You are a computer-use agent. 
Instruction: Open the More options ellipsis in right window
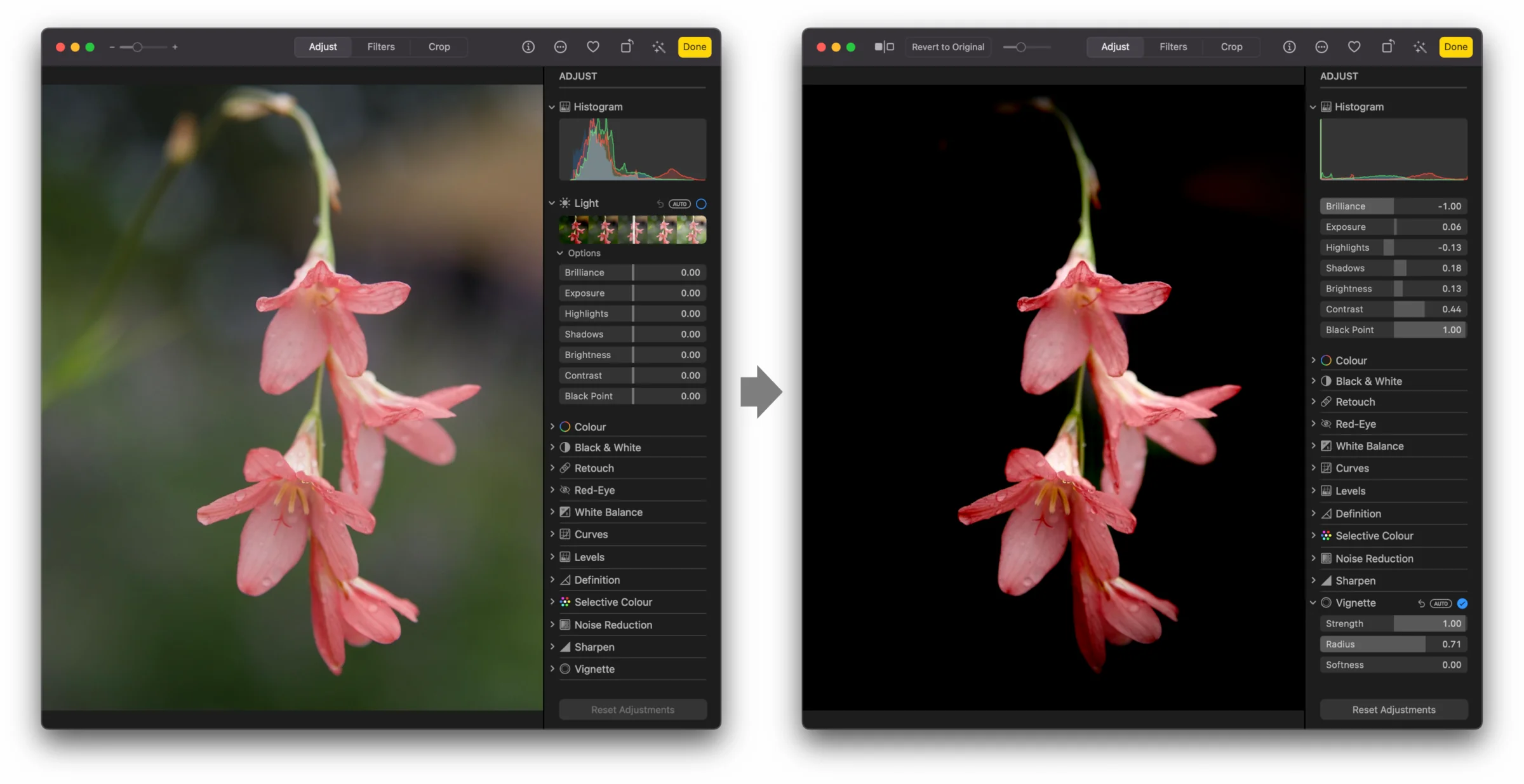tap(1321, 47)
